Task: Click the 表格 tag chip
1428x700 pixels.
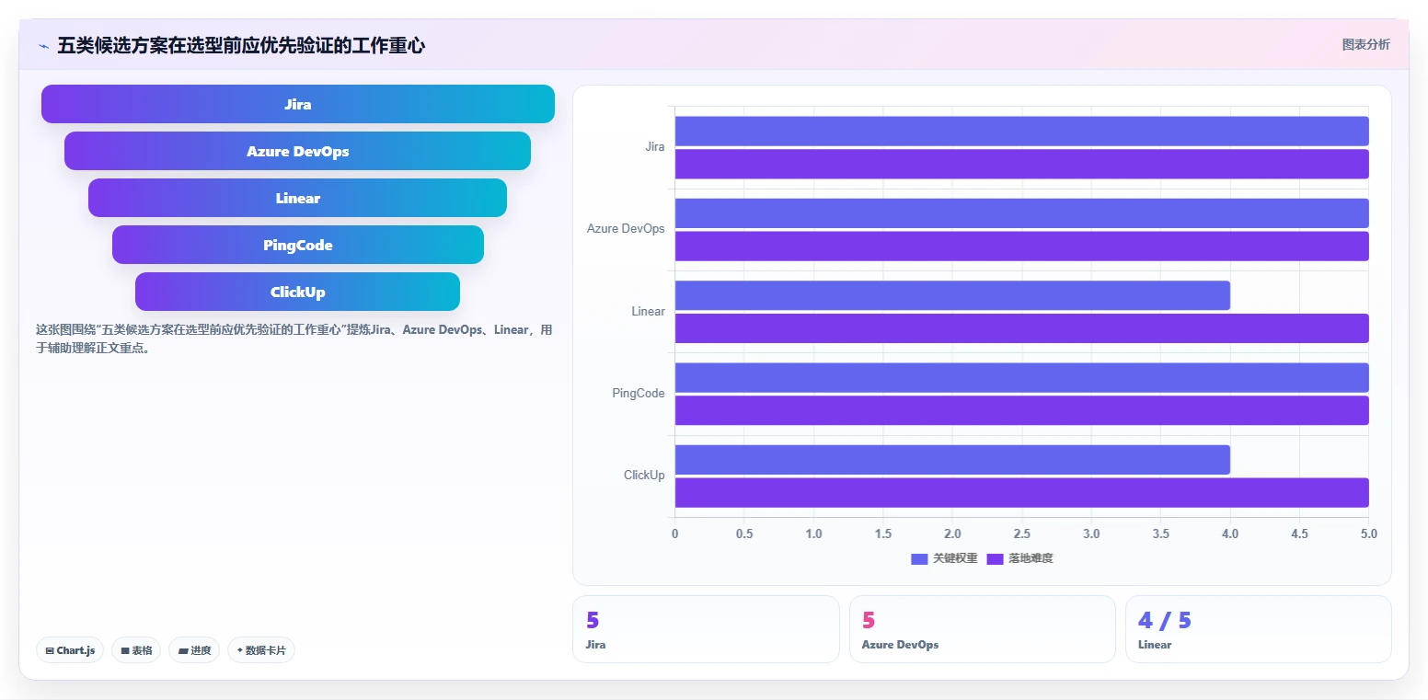Action: click(136, 650)
